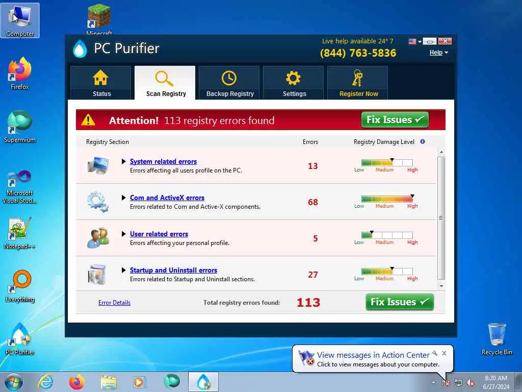
Task: Click the User related errors damage meter
Action: point(387,235)
